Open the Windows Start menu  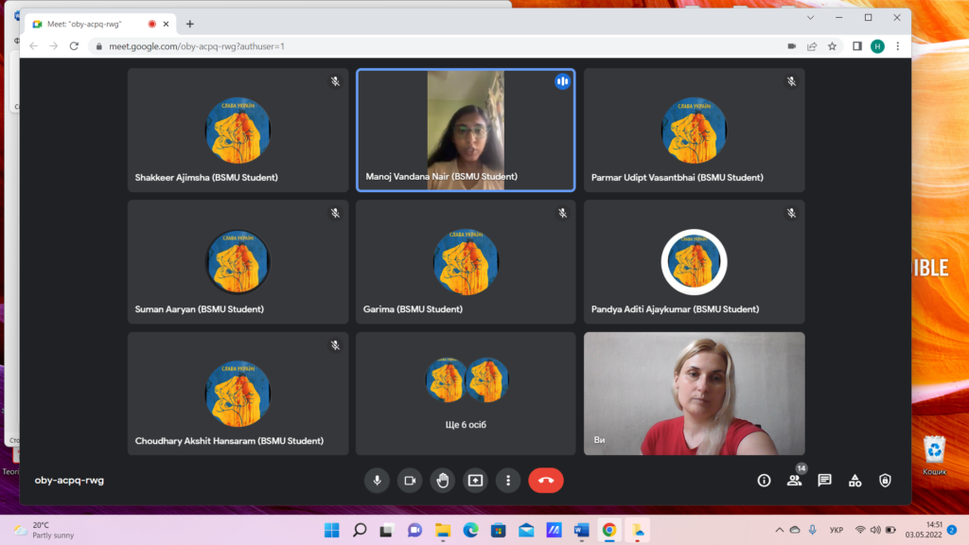[x=331, y=530]
